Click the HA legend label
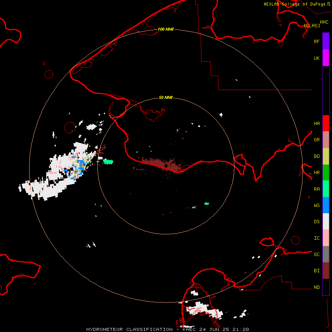Viewport: 332px width, 332px height. coord(317,124)
